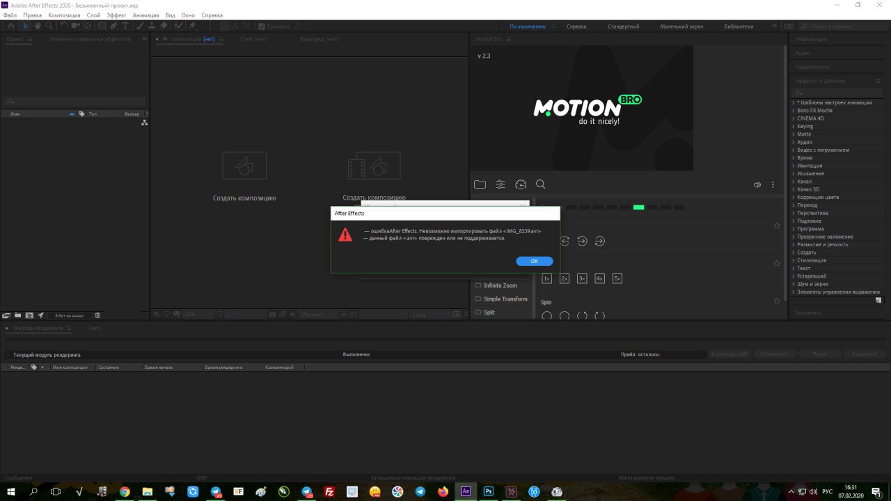Viewport: 891px width, 501px height.
Task: Switch to the Стандартный workspace
Action: (x=623, y=26)
